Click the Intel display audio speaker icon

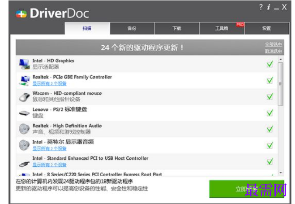[x=25, y=145]
